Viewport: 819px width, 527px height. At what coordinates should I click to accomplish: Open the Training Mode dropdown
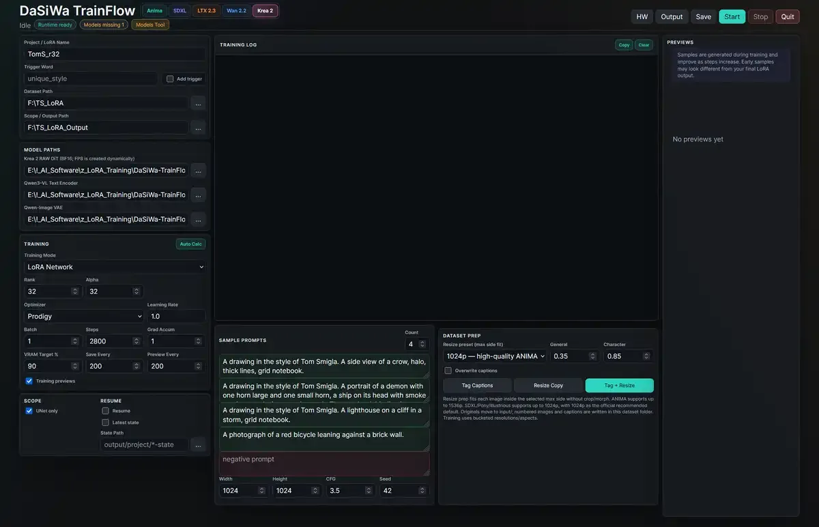tap(115, 267)
